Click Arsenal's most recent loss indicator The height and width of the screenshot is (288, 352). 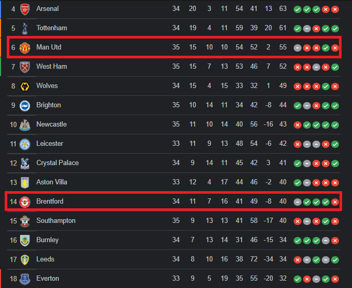[335, 9]
